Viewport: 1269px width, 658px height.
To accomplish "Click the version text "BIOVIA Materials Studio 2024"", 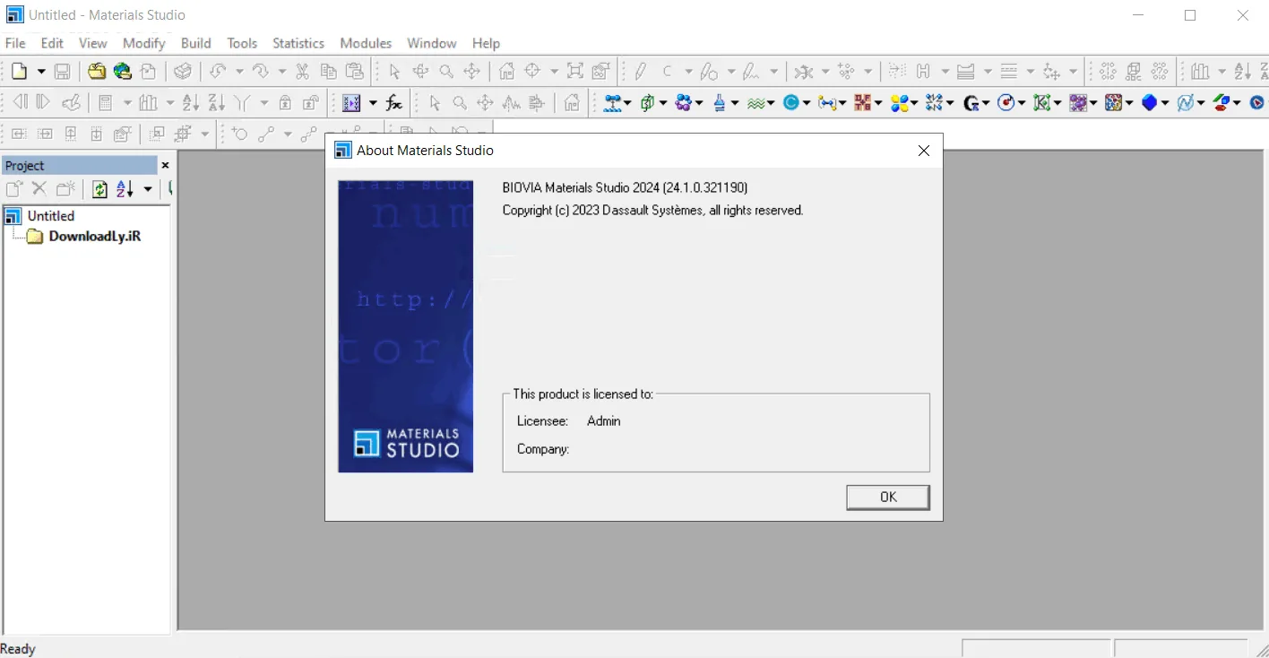I will (581, 187).
